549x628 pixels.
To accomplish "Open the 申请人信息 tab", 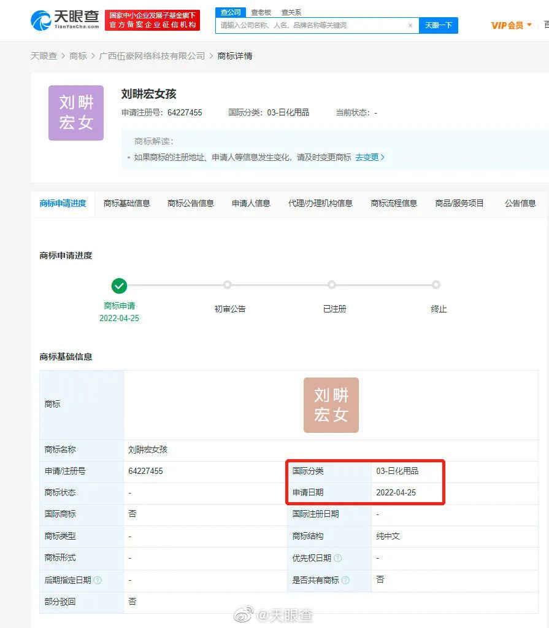I will coord(251,203).
